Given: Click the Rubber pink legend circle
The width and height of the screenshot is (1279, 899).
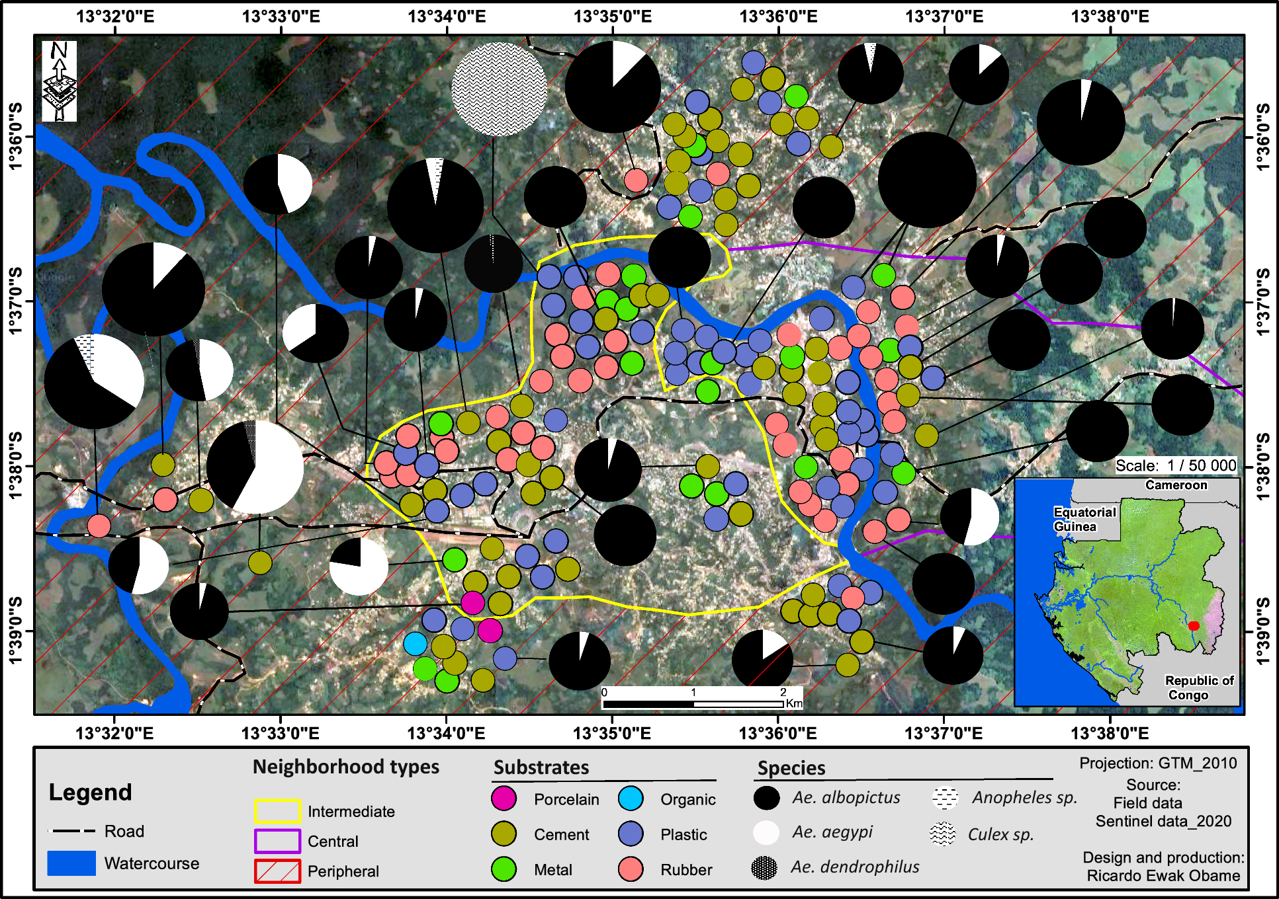Looking at the screenshot, I should pyautogui.click(x=631, y=869).
